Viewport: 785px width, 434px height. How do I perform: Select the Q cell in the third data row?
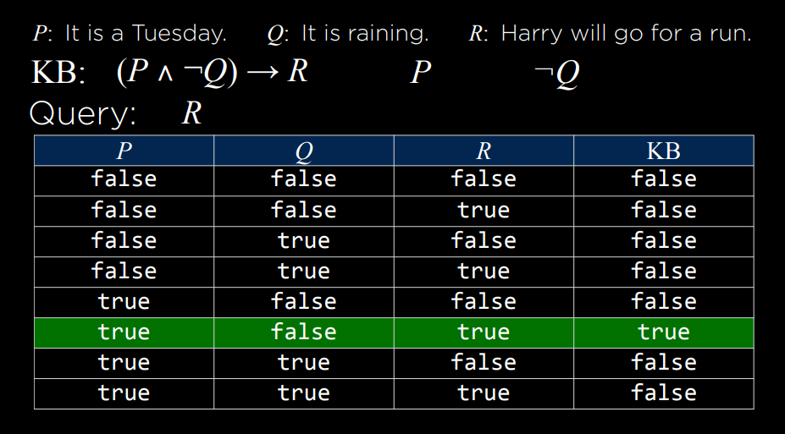click(x=303, y=241)
